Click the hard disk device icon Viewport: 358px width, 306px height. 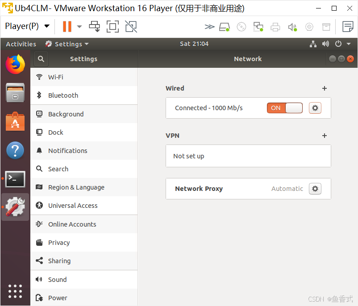click(224, 27)
